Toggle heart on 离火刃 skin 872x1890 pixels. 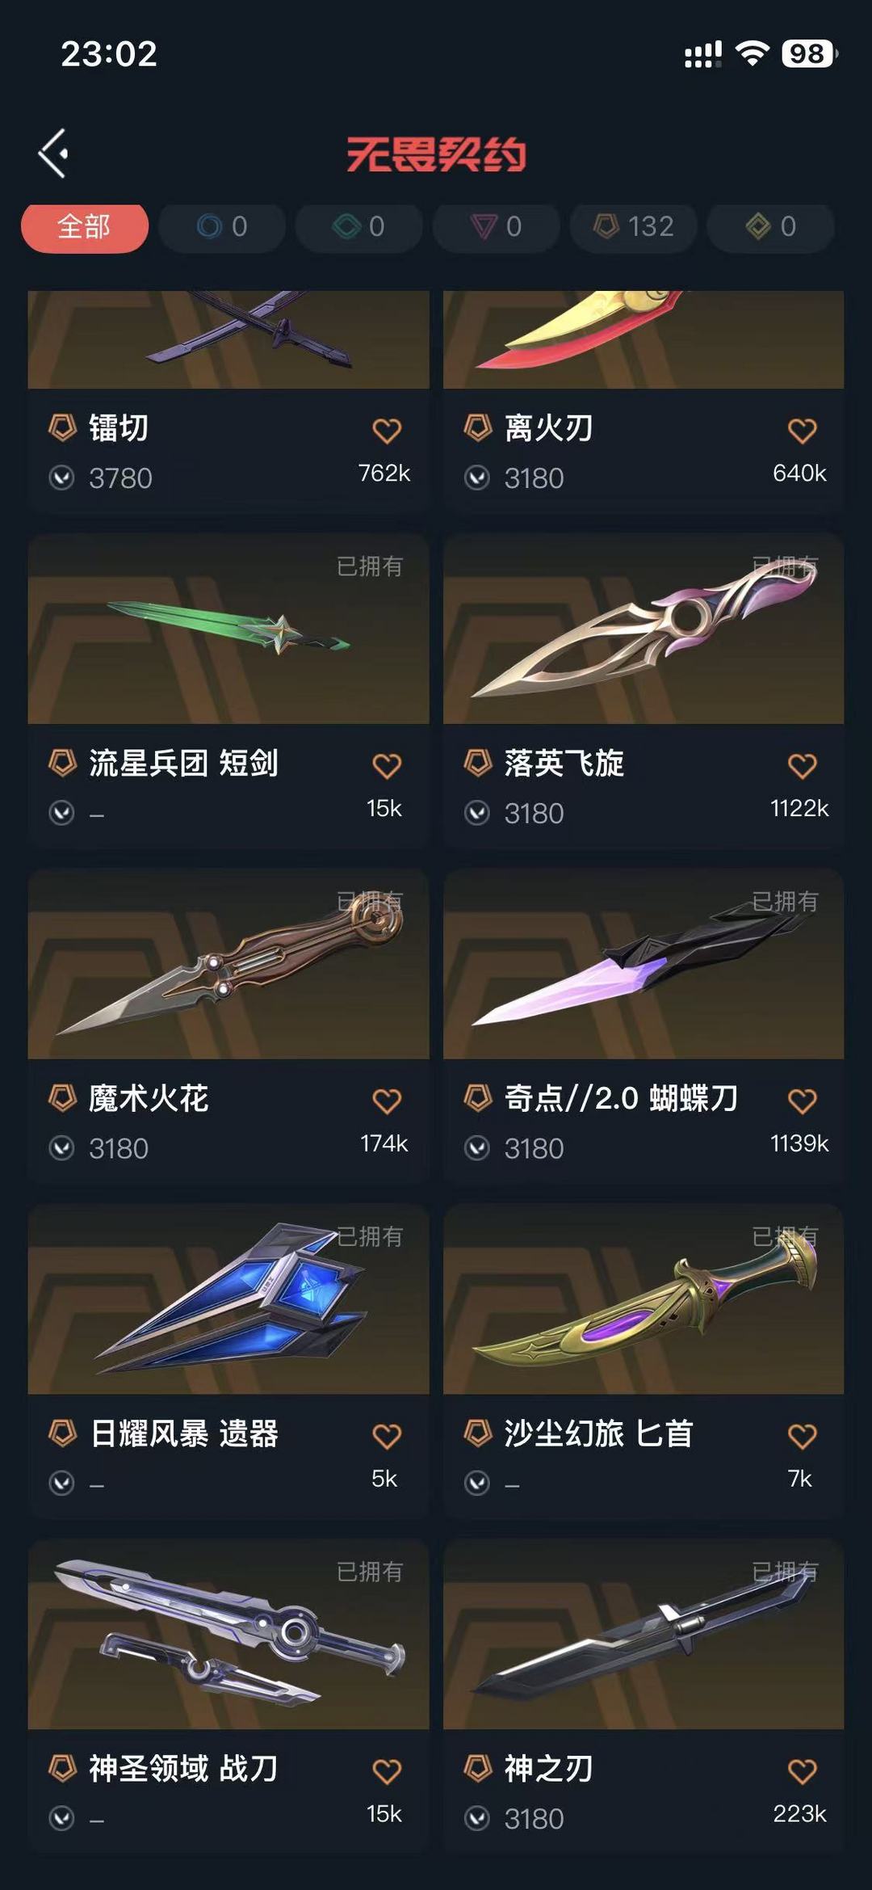(x=802, y=431)
